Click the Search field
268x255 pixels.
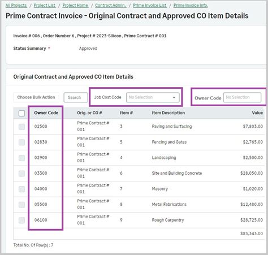pos(76,97)
